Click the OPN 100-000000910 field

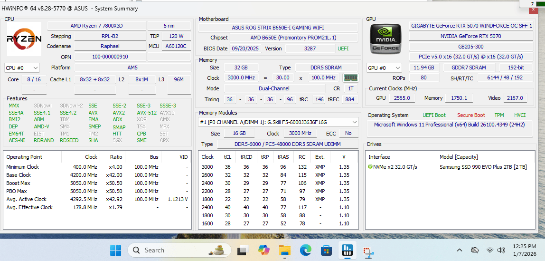[111, 57]
